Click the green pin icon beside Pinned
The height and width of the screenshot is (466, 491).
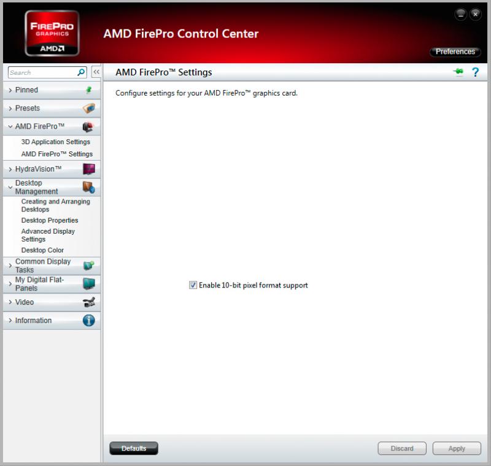point(89,90)
